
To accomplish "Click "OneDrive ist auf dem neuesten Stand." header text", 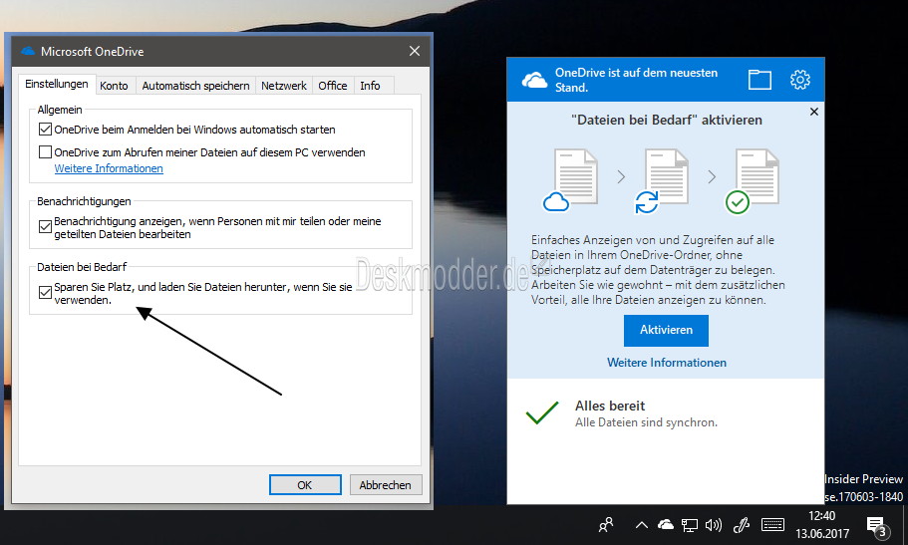I will pos(637,80).
